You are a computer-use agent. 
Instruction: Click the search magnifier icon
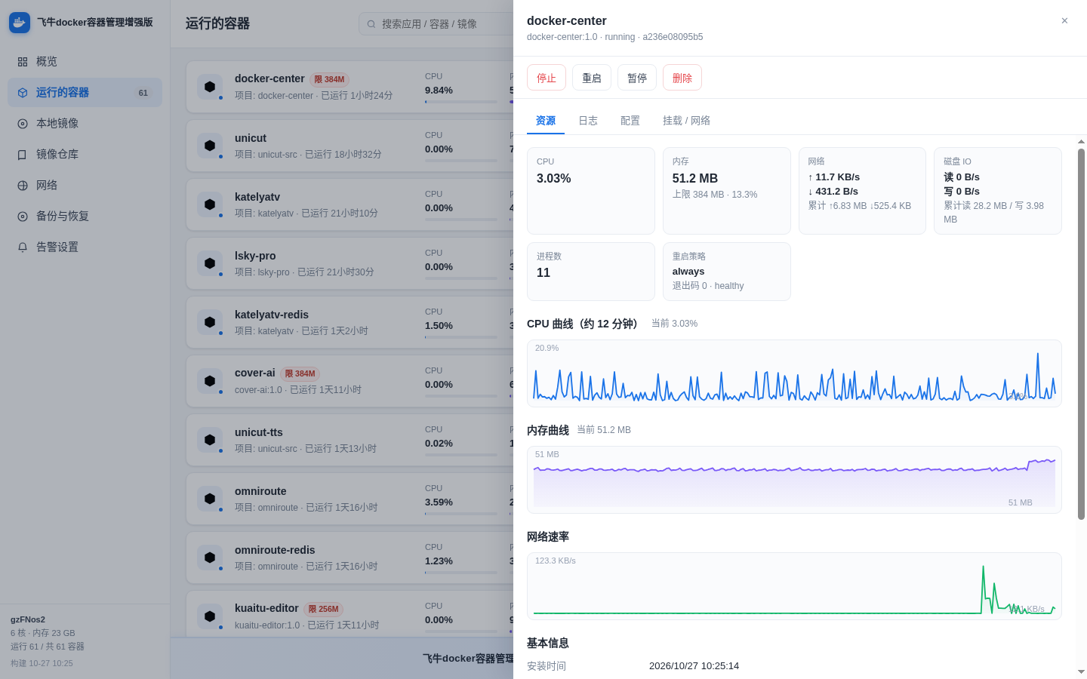coord(371,24)
